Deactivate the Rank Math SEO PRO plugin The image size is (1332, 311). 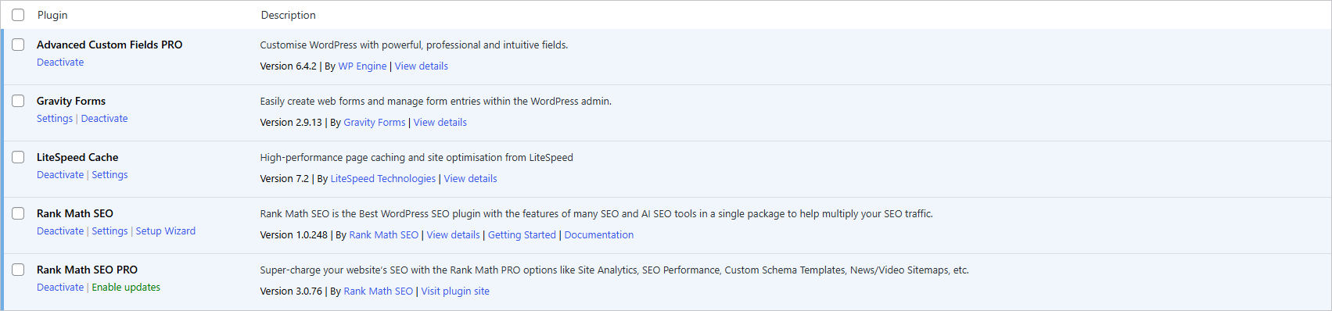tap(60, 288)
